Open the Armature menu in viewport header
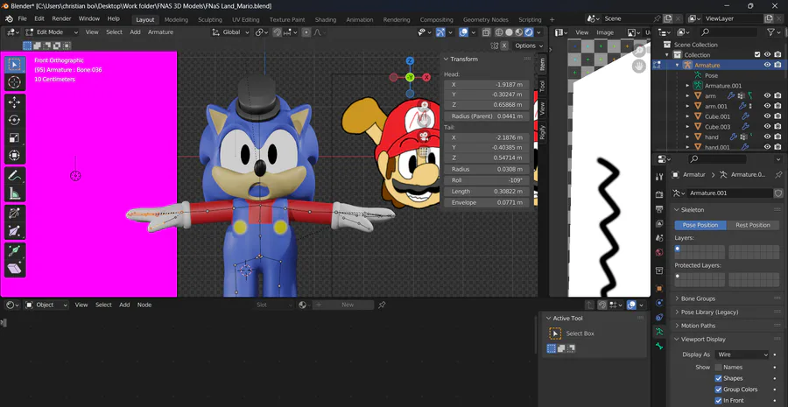Viewport: 788px width, 407px height. (160, 32)
